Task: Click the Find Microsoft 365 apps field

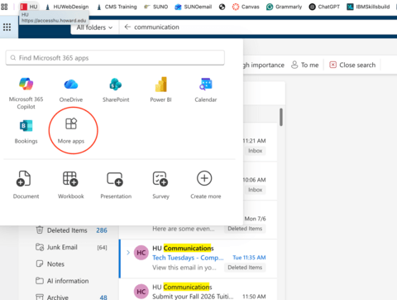Action: 115,58
